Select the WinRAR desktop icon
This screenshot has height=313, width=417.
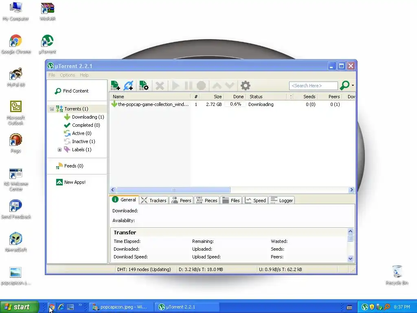[x=47, y=12]
